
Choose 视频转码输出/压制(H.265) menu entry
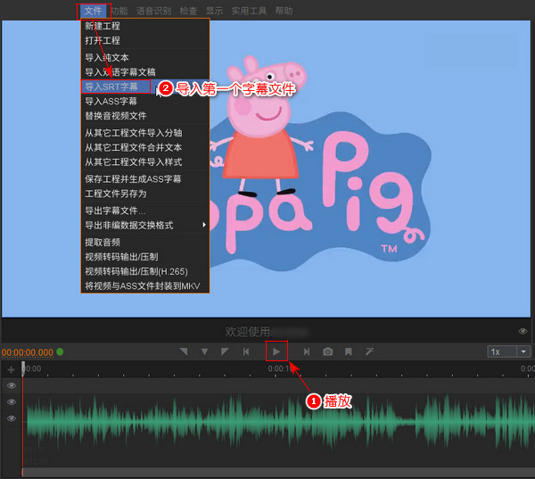pyautogui.click(x=145, y=271)
